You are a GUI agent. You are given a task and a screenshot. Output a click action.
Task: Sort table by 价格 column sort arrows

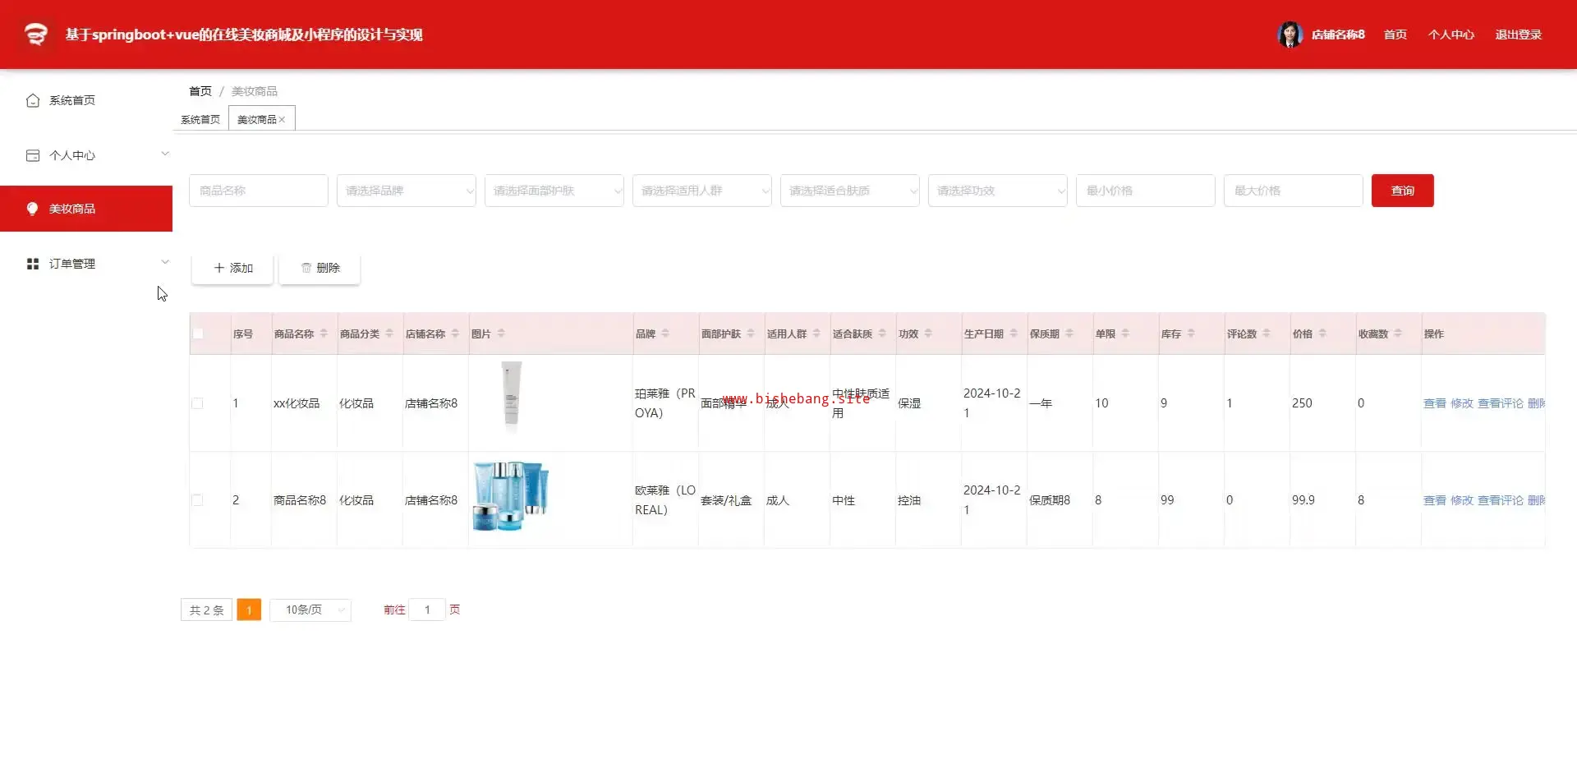[x=1322, y=333]
